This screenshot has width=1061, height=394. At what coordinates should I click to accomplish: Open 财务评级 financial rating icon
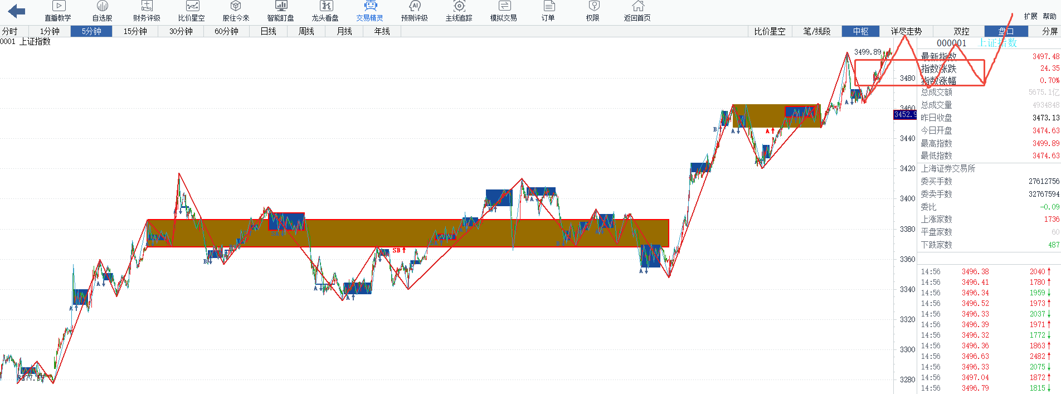pos(147,7)
